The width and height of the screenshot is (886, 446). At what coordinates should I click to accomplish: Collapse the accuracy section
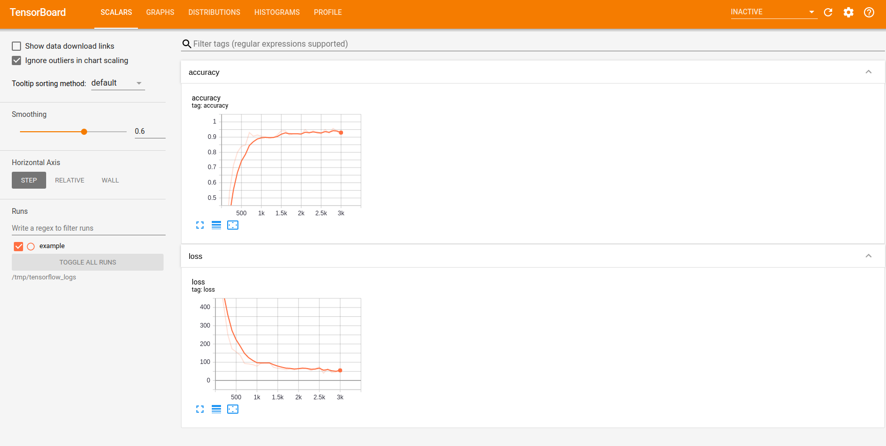869,72
